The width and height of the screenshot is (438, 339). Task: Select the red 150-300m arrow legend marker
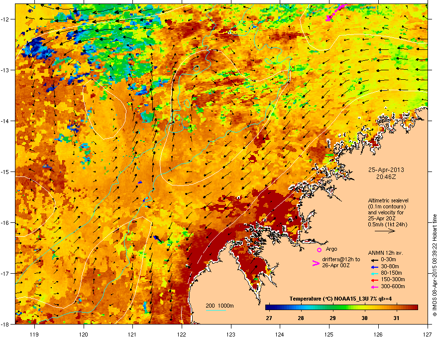pyautogui.click(x=374, y=280)
